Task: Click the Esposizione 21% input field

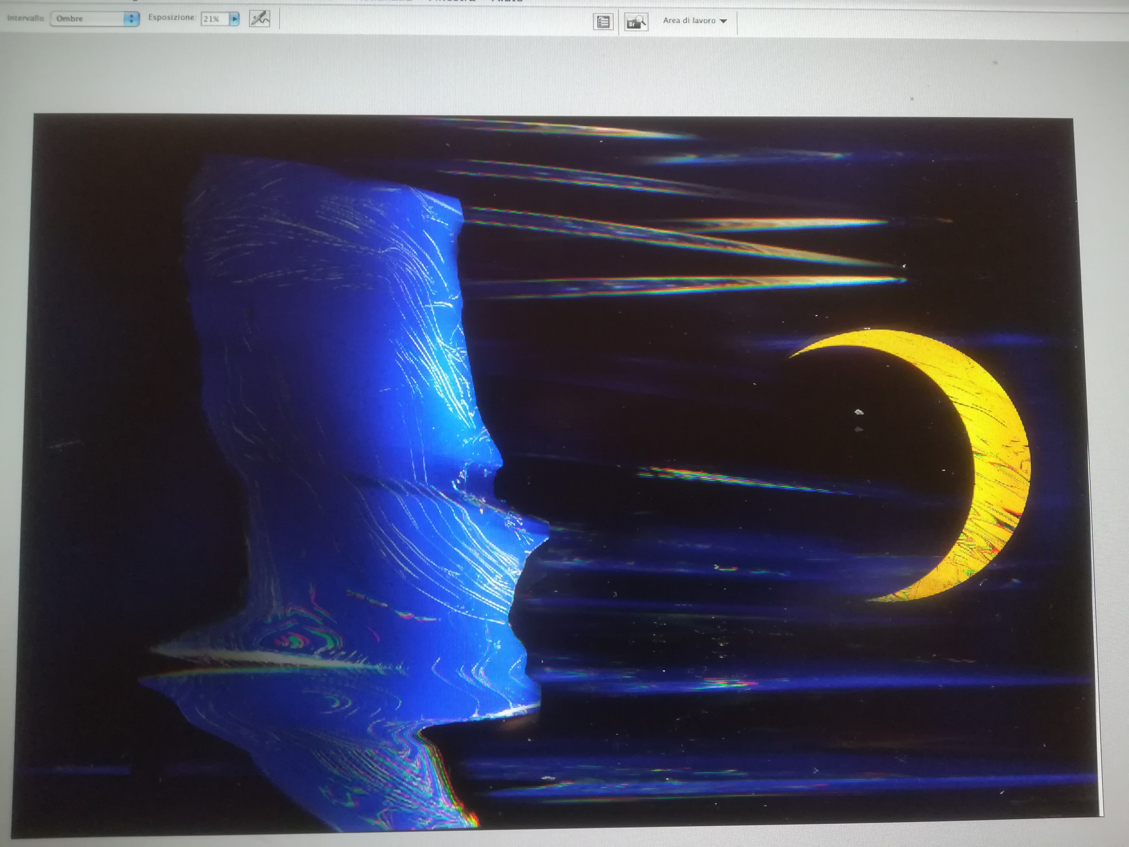Action: click(214, 19)
